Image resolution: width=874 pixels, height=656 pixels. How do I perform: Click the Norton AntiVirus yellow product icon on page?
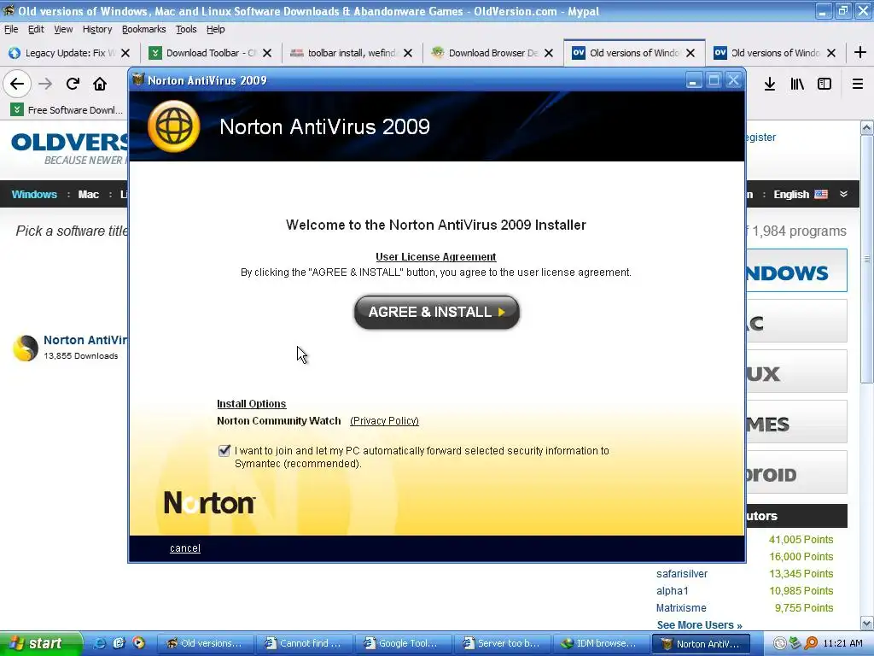(26, 348)
